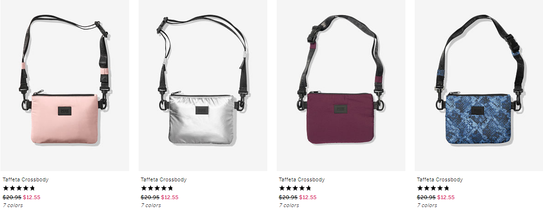543x216 pixels.
Task: Click the star rating of the silver crossbody
Action: 157,188
